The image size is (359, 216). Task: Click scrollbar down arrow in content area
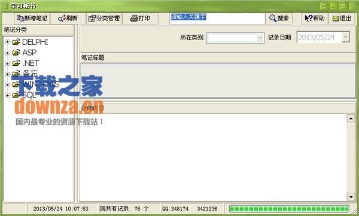(x=351, y=197)
